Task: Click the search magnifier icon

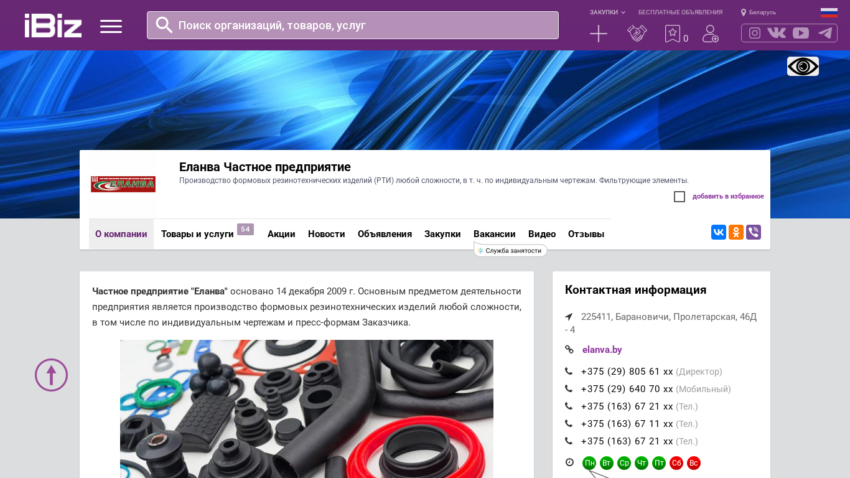Action: pos(164,25)
